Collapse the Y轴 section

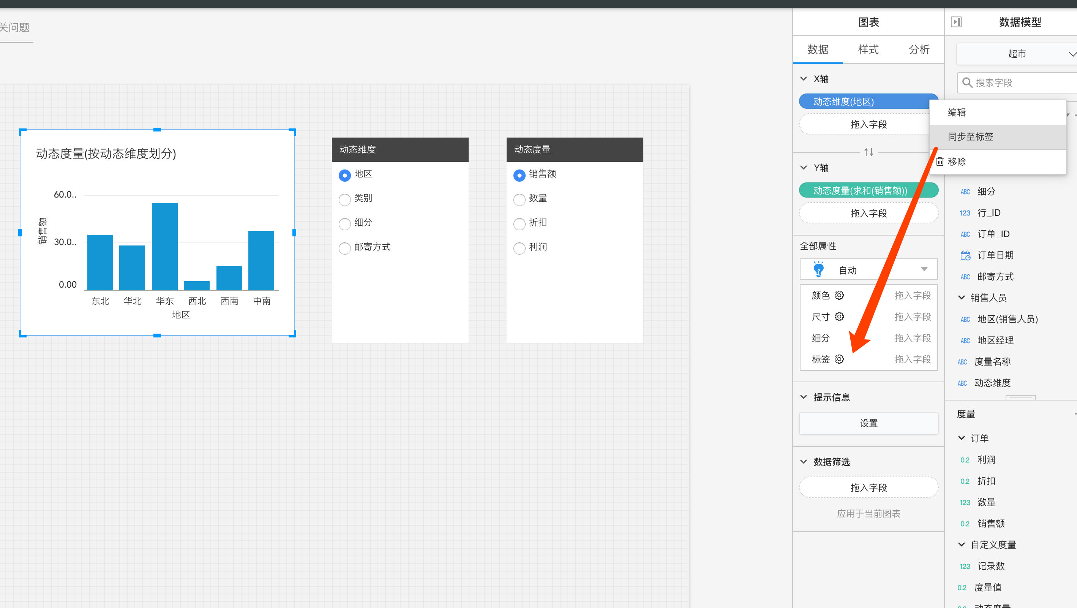click(804, 167)
